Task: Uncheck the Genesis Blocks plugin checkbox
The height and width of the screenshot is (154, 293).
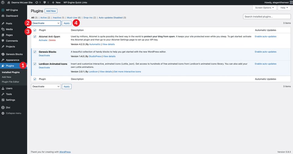Action: (x=35, y=52)
